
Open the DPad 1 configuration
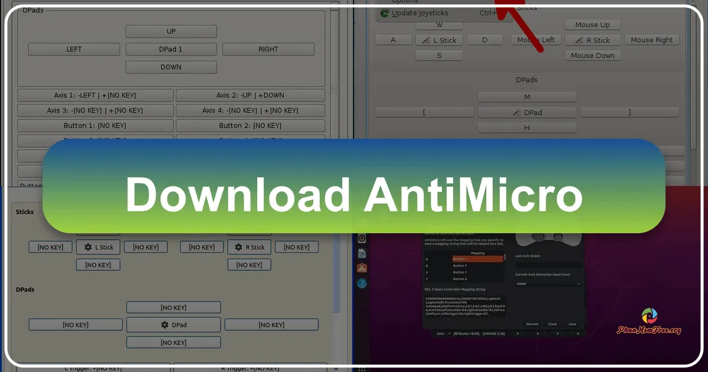171,49
